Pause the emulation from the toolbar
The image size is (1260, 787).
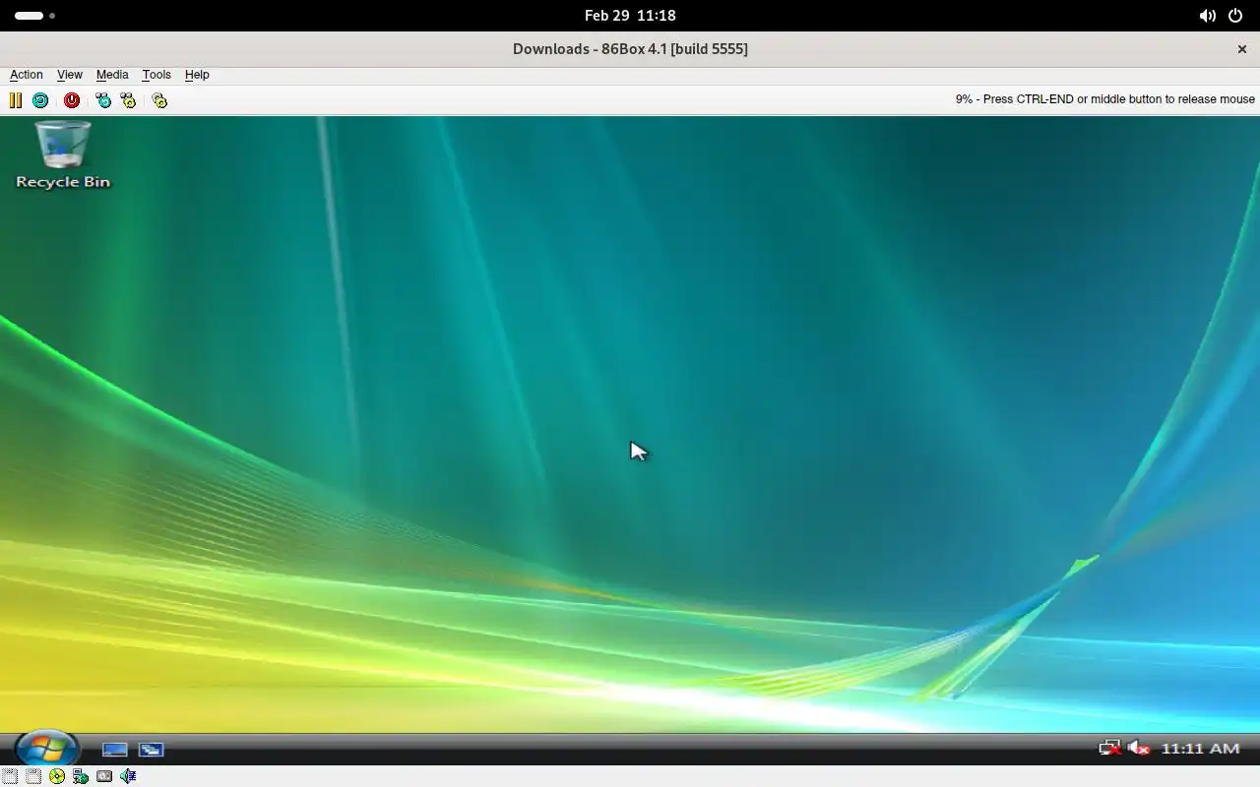pyautogui.click(x=16, y=100)
